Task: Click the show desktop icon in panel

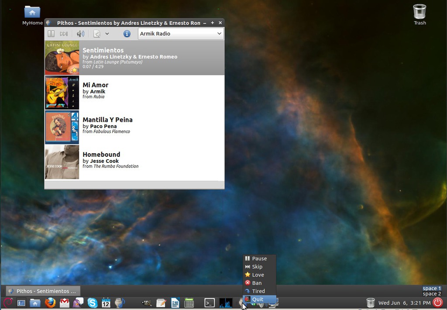Action: click(21, 303)
